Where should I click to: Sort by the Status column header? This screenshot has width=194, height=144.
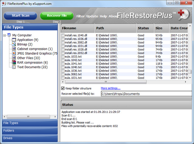[x=145, y=28]
